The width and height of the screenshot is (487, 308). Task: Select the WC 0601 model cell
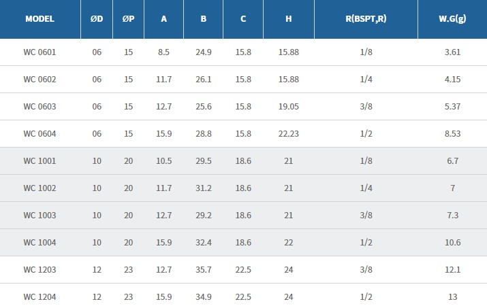click(x=40, y=52)
